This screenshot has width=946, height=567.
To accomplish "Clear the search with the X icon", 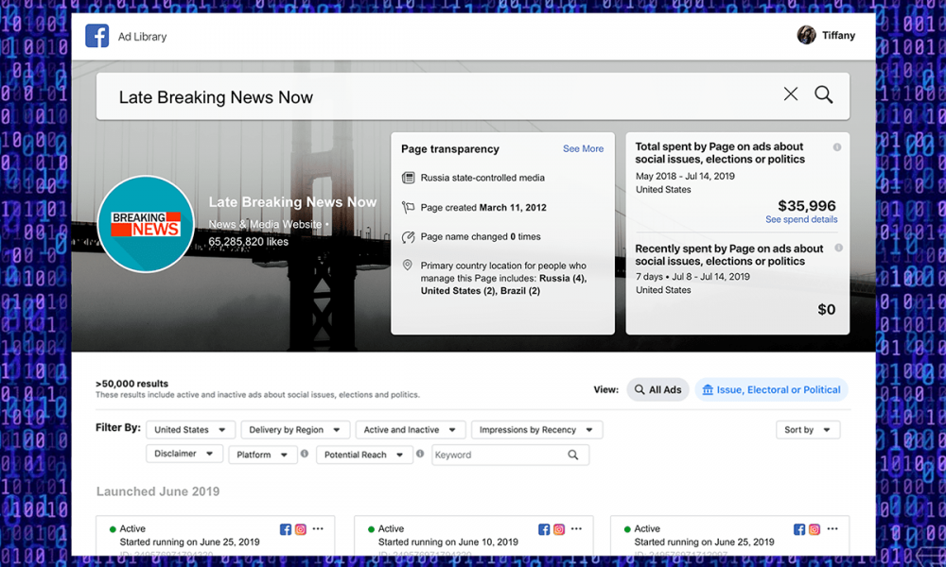I will coord(790,94).
